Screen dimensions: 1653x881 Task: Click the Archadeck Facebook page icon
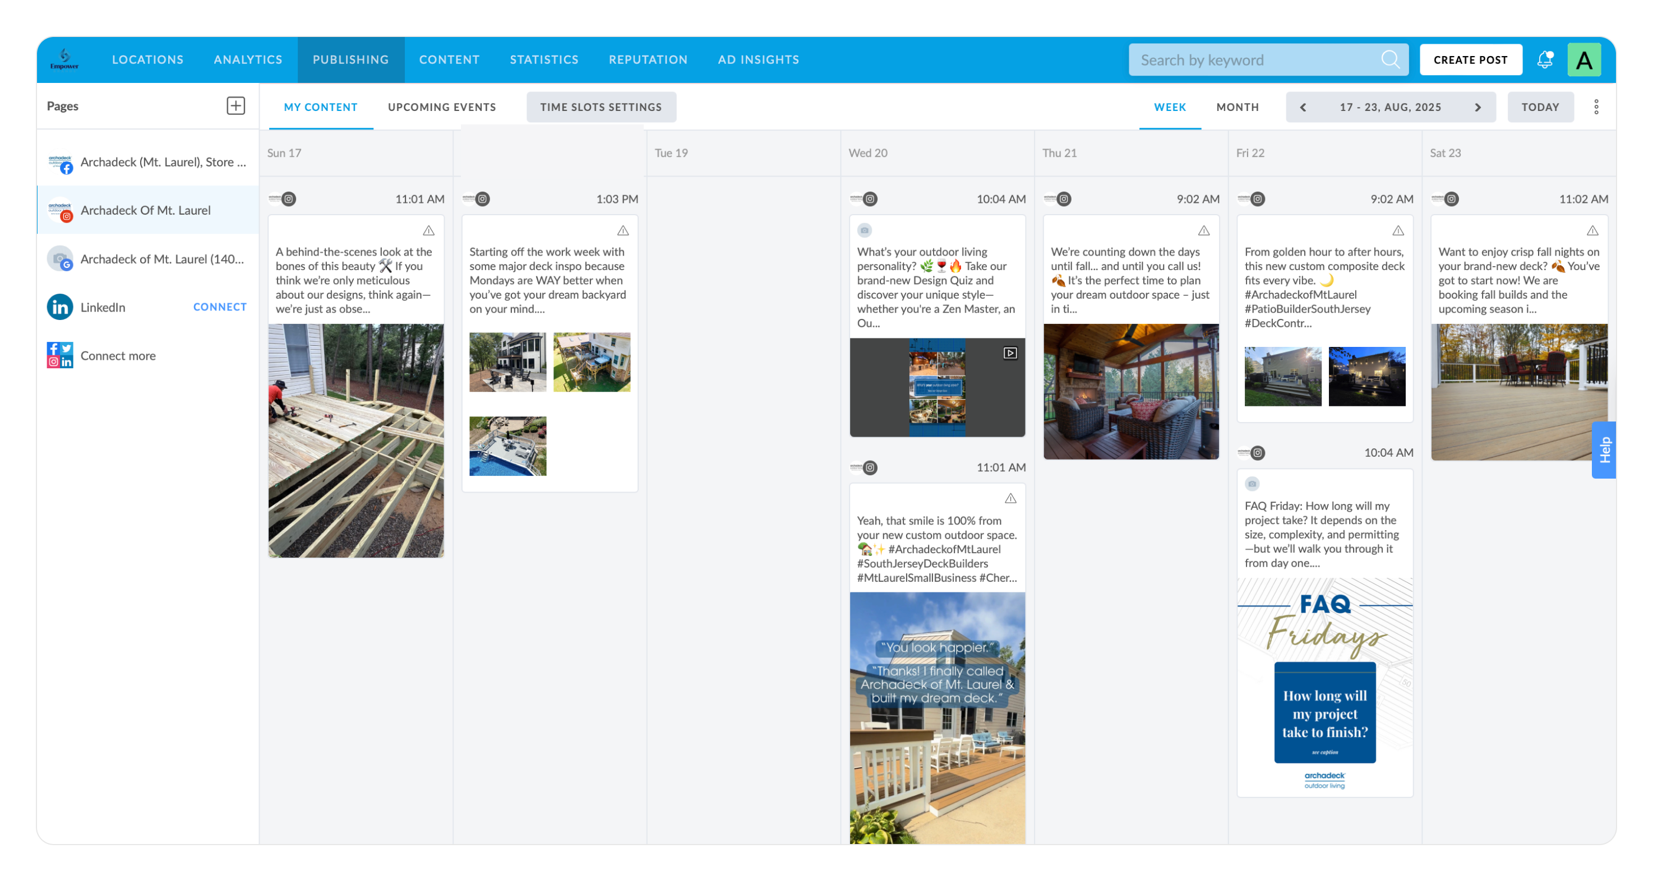tap(59, 163)
